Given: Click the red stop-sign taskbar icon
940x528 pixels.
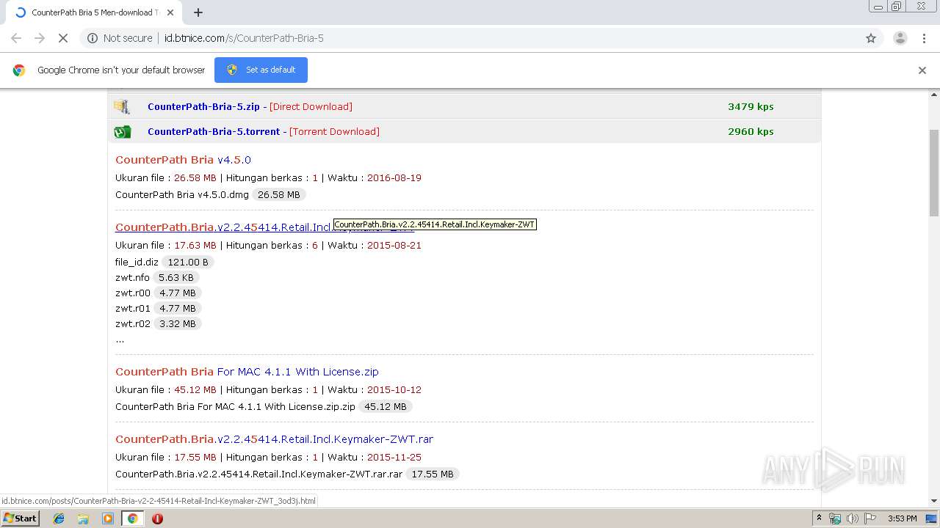Looking at the screenshot, I should [x=157, y=518].
